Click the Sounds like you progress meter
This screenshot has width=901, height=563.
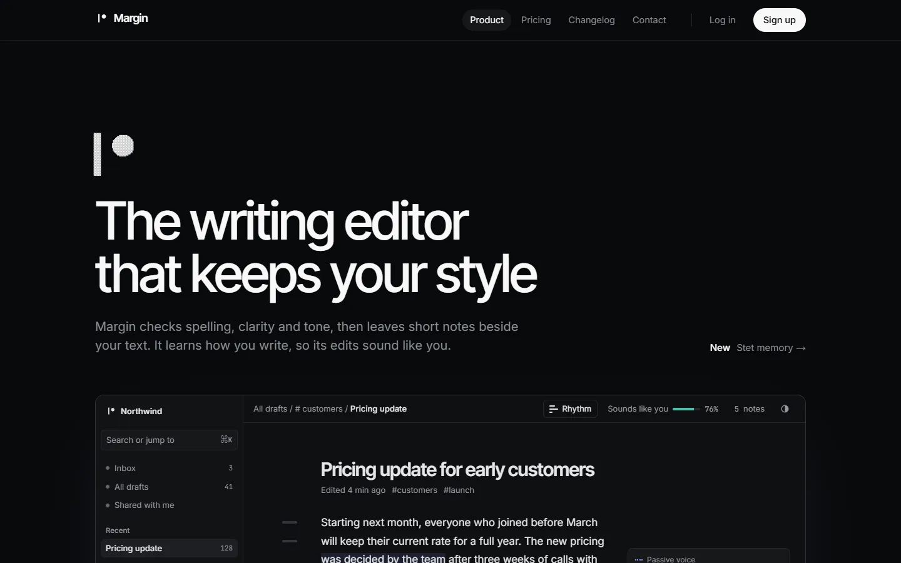tap(686, 409)
